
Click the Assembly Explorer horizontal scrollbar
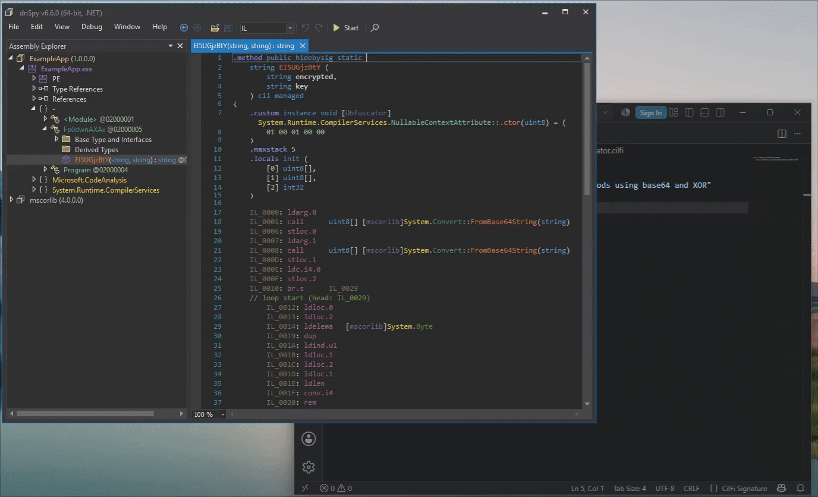tap(86, 413)
